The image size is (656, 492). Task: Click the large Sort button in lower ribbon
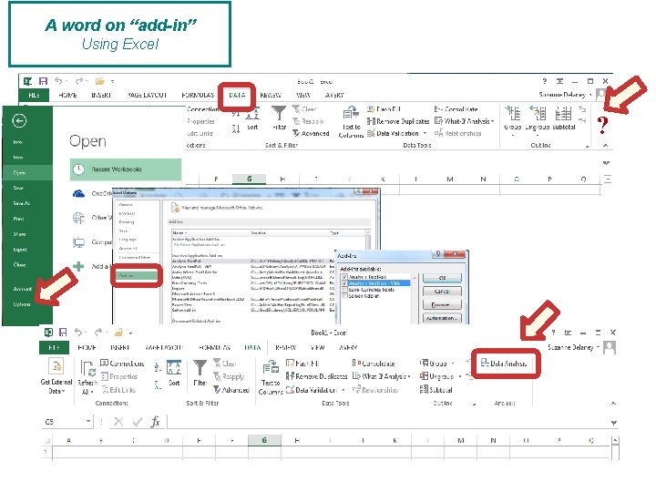tap(174, 374)
